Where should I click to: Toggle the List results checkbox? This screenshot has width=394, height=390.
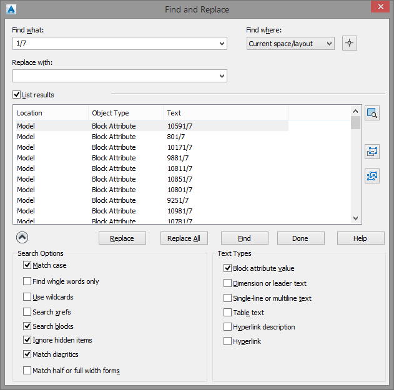pyautogui.click(x=17, y=95)
